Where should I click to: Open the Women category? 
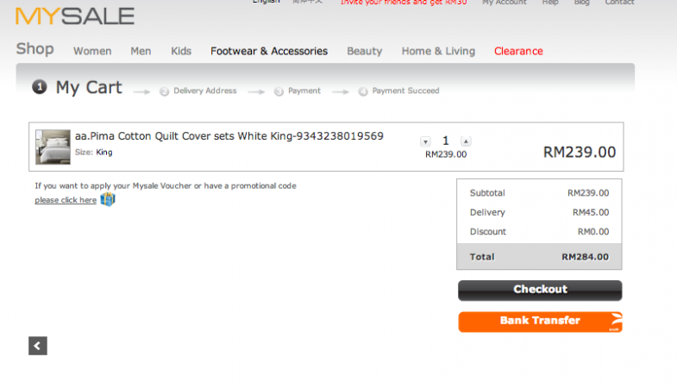92,51
